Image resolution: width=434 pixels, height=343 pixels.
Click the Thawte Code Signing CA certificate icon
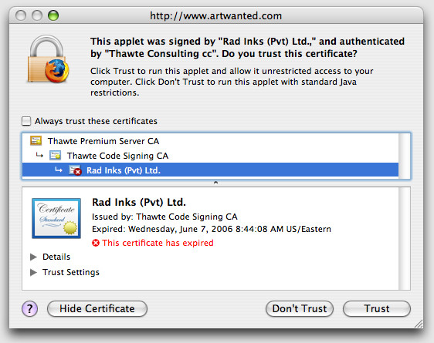tap(56, 156)
